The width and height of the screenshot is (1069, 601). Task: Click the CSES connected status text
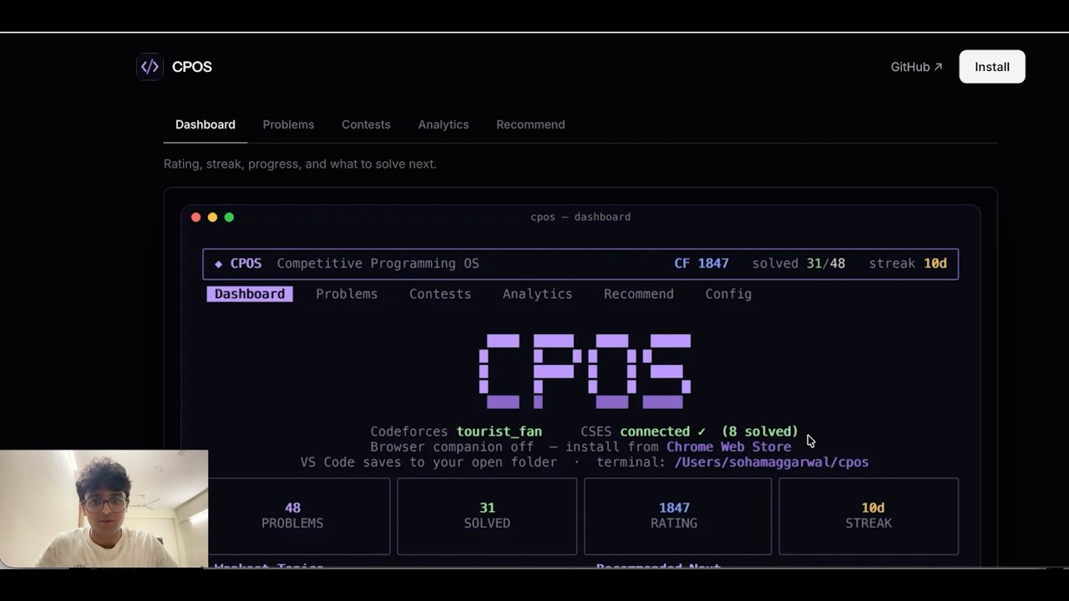point(643,432)
